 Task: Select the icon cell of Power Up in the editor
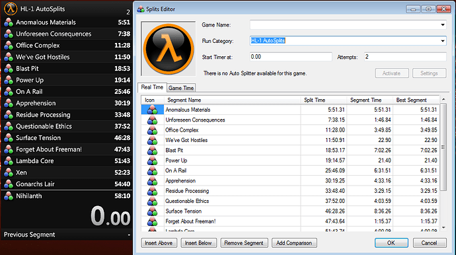click(153, 161)
